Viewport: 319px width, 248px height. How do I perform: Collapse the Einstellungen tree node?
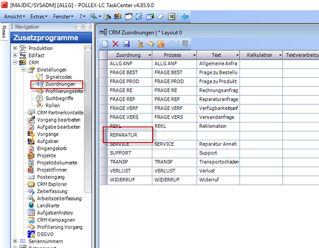coord(23,70)
